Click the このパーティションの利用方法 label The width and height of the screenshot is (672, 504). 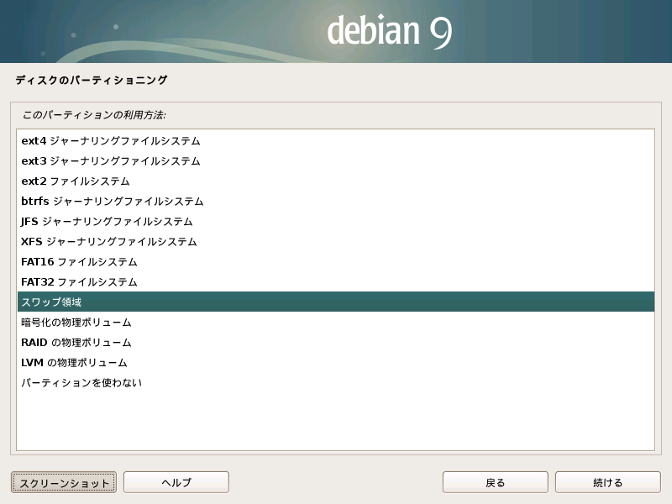click(93, 114)
